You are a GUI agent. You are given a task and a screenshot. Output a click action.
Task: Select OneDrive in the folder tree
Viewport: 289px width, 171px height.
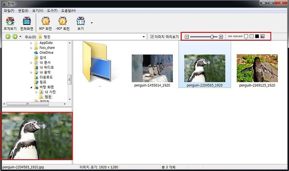tap(46, 53)
